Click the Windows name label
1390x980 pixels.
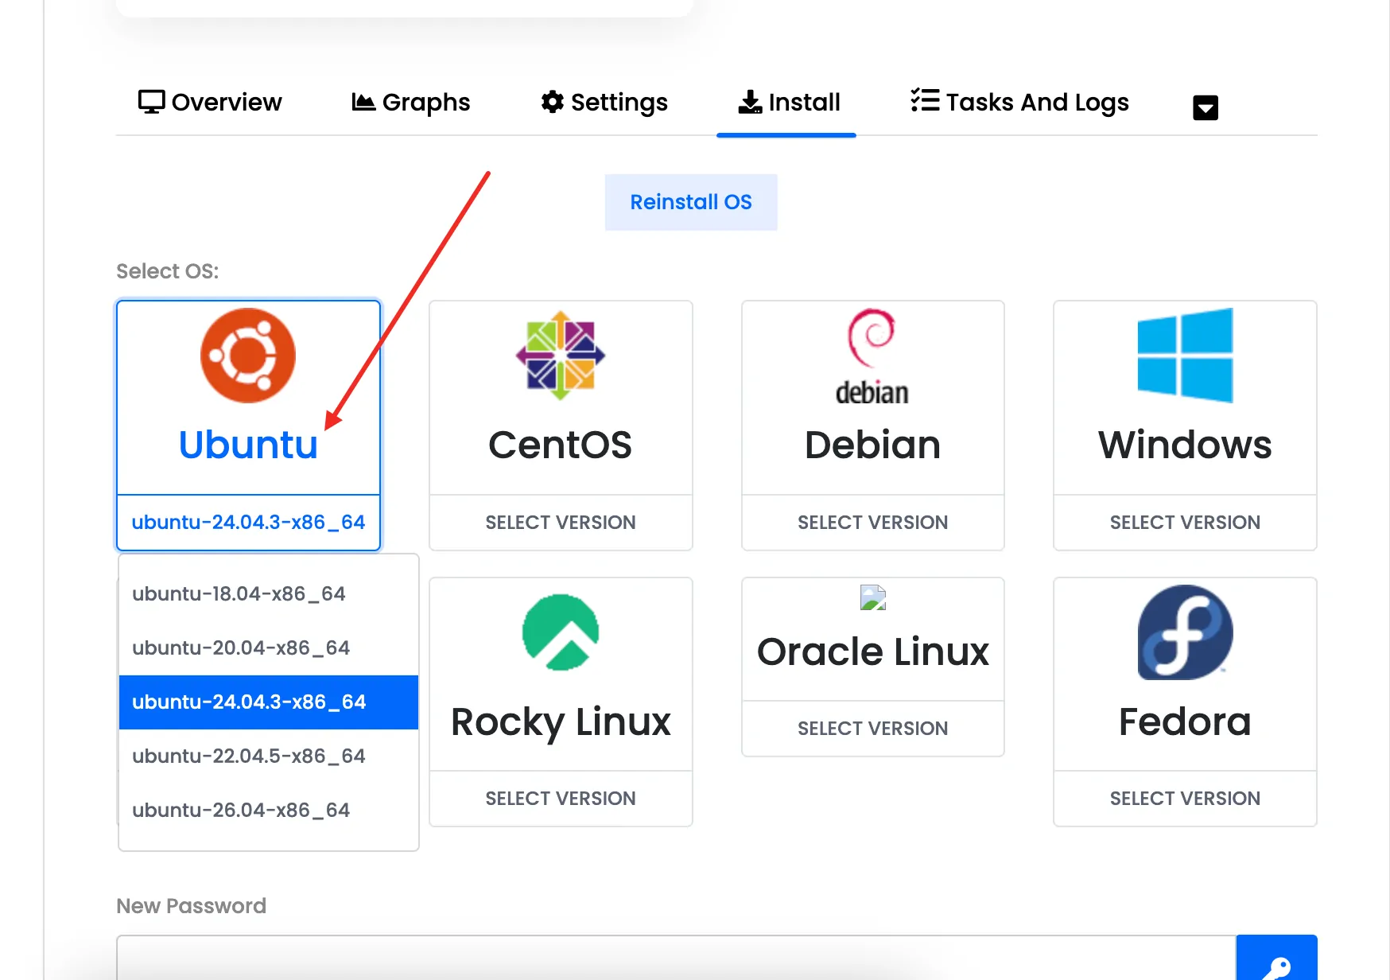point(1185,445)
